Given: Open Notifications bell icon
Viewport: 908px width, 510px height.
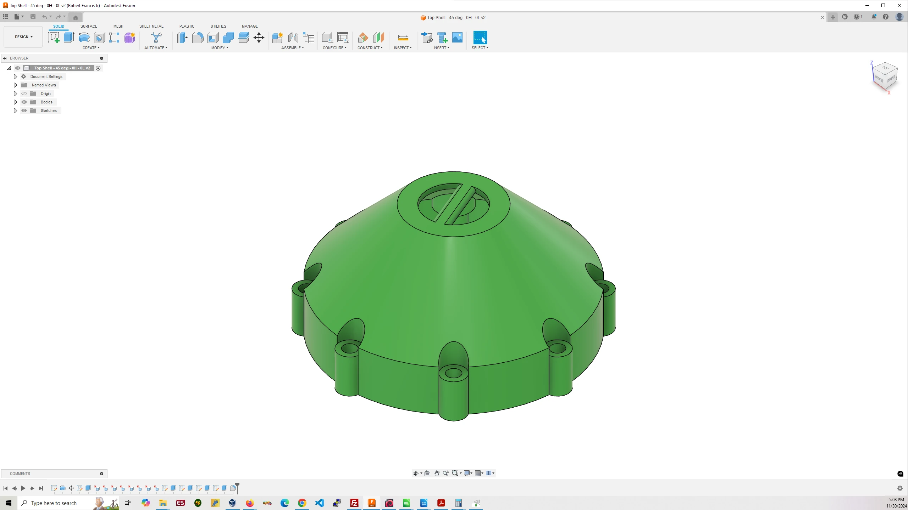Looking at the screenshot, I should coord(874,17).
